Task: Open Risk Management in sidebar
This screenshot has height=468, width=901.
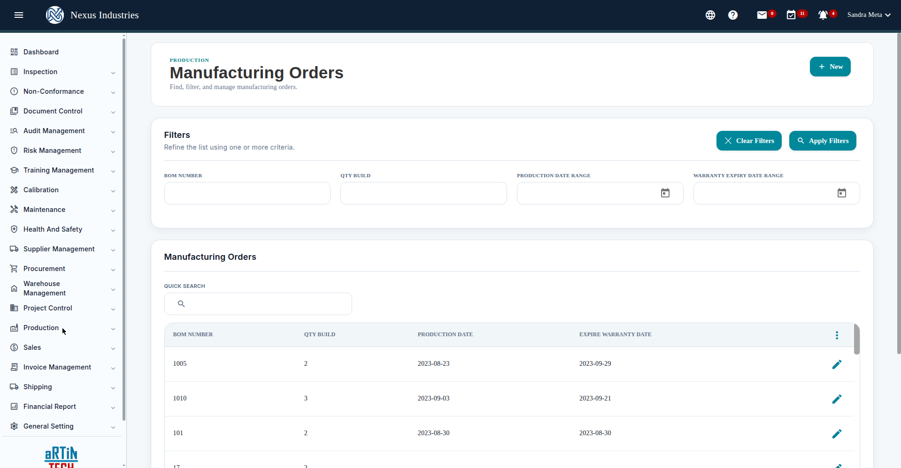Action: pyautogui.click(x=52, y=151)
